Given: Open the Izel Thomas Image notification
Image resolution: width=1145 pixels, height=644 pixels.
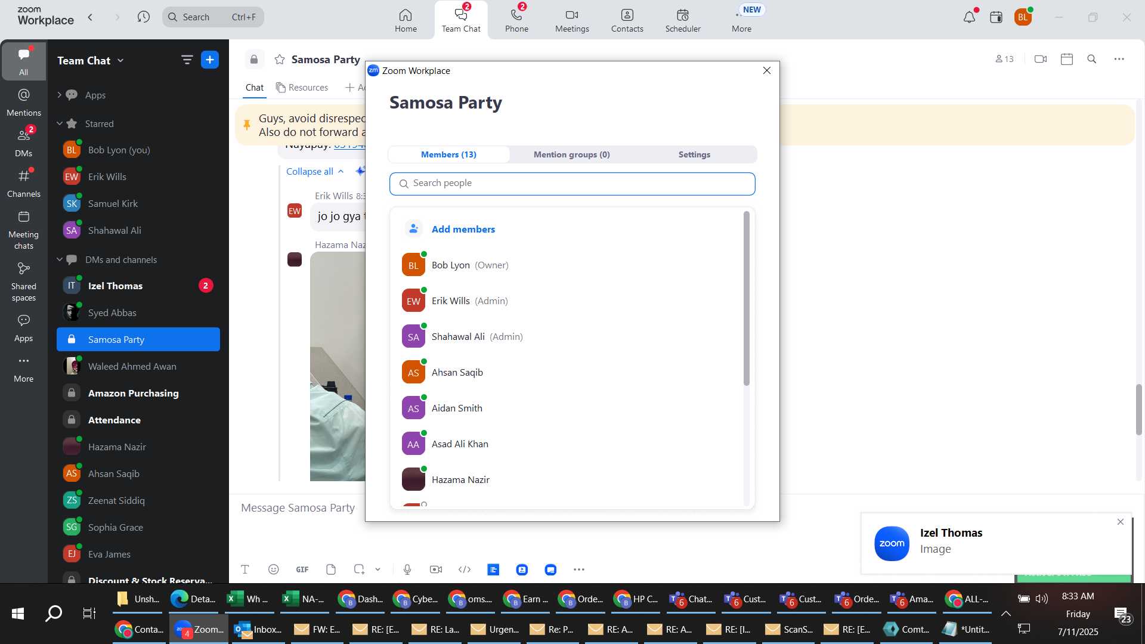Looking at the screenshot, I should pos(996,543).
